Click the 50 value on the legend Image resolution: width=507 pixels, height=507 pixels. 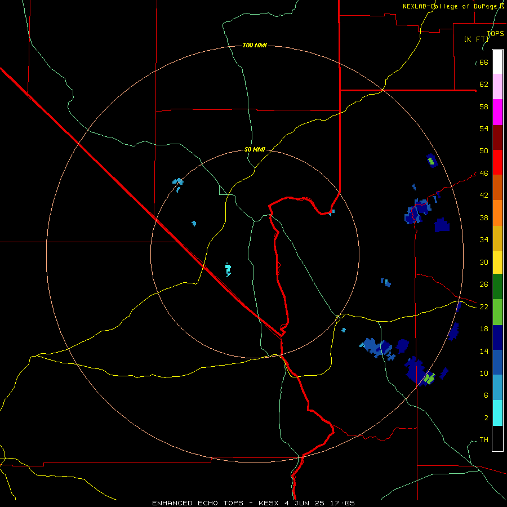(x=484, y=150)
